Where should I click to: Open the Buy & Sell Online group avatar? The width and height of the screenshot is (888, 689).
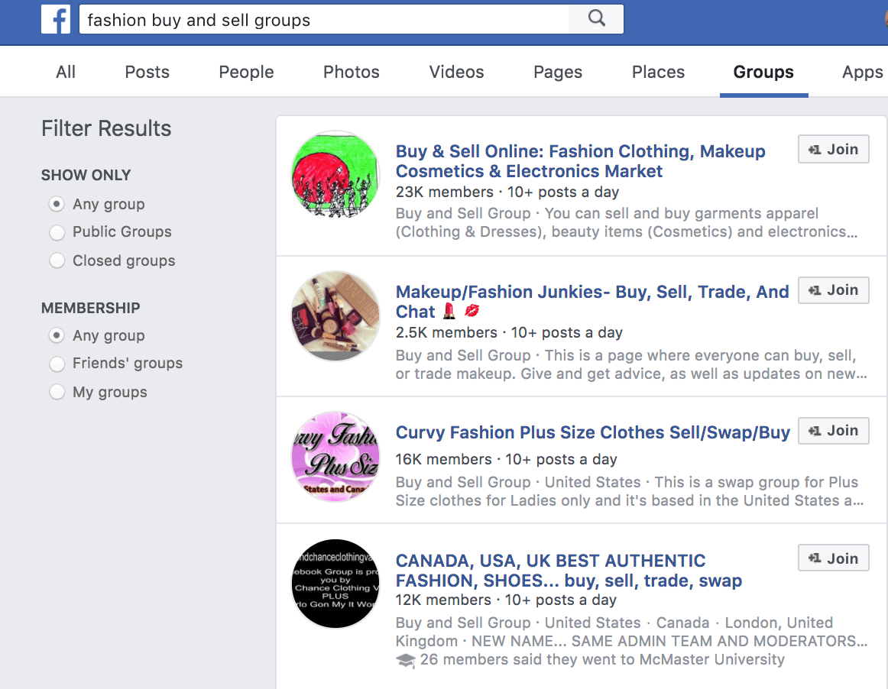pos(335,175)
